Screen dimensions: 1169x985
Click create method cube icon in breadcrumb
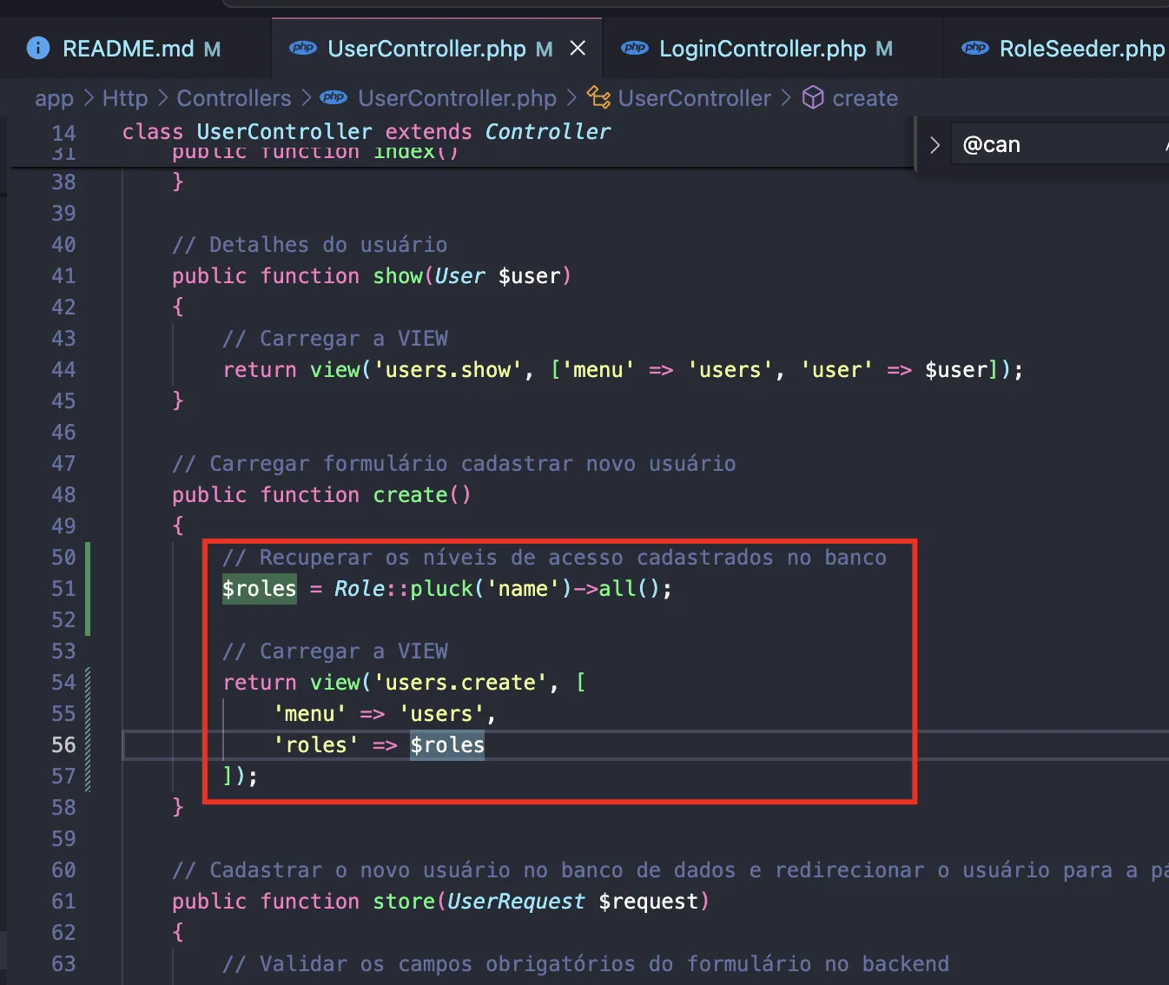812,98
